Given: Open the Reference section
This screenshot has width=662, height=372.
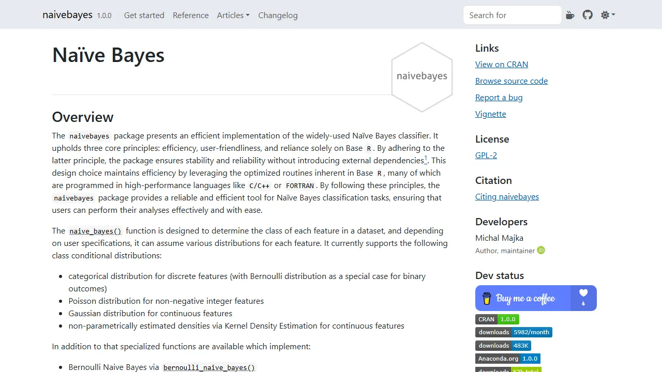Looking at the screenshot, I should tap(190, 15).
